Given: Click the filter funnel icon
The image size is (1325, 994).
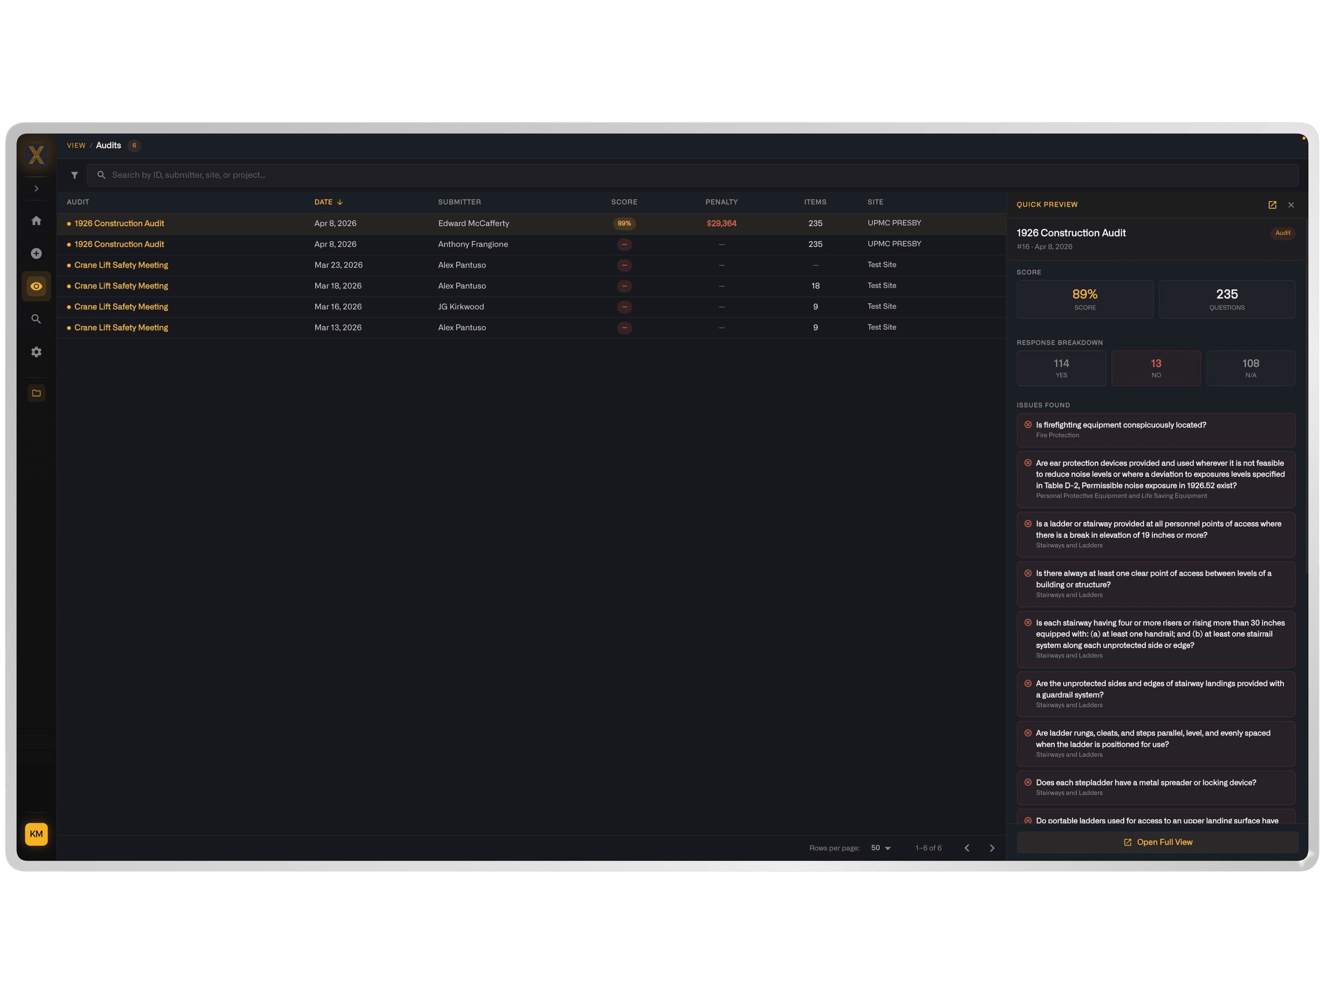Looking at the screenshot, I should [74, 176].
